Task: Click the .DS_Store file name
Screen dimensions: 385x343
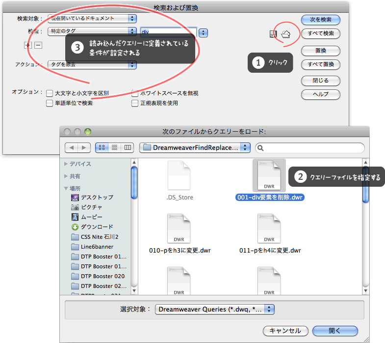Action: pyautogui.click(x=180, y=198)
